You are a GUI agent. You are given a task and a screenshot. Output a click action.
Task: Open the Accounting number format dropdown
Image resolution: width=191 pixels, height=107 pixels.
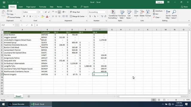[106, 12]
